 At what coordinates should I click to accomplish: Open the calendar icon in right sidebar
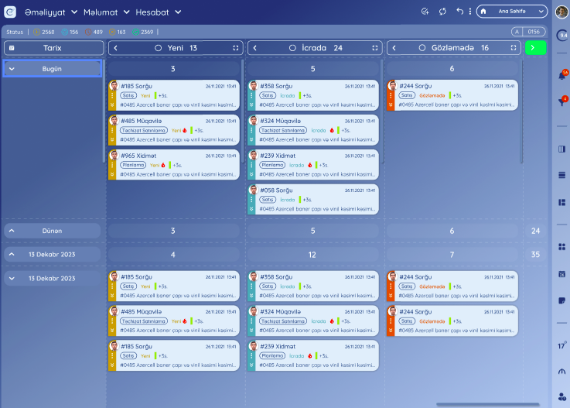pyautogui.click(x=561, y=274)
